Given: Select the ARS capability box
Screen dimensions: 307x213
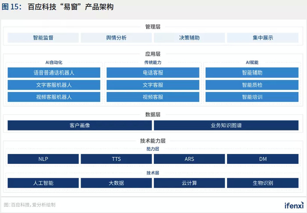Looking at the screenshot, I should coord(189,159).
